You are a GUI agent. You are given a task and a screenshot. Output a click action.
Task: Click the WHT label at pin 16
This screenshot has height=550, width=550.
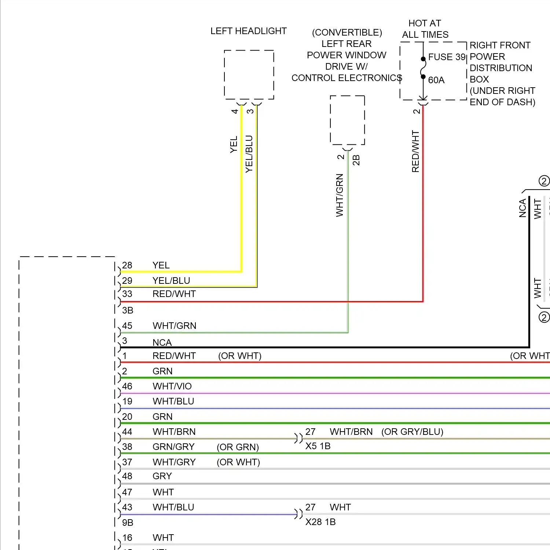click(163, 538)
